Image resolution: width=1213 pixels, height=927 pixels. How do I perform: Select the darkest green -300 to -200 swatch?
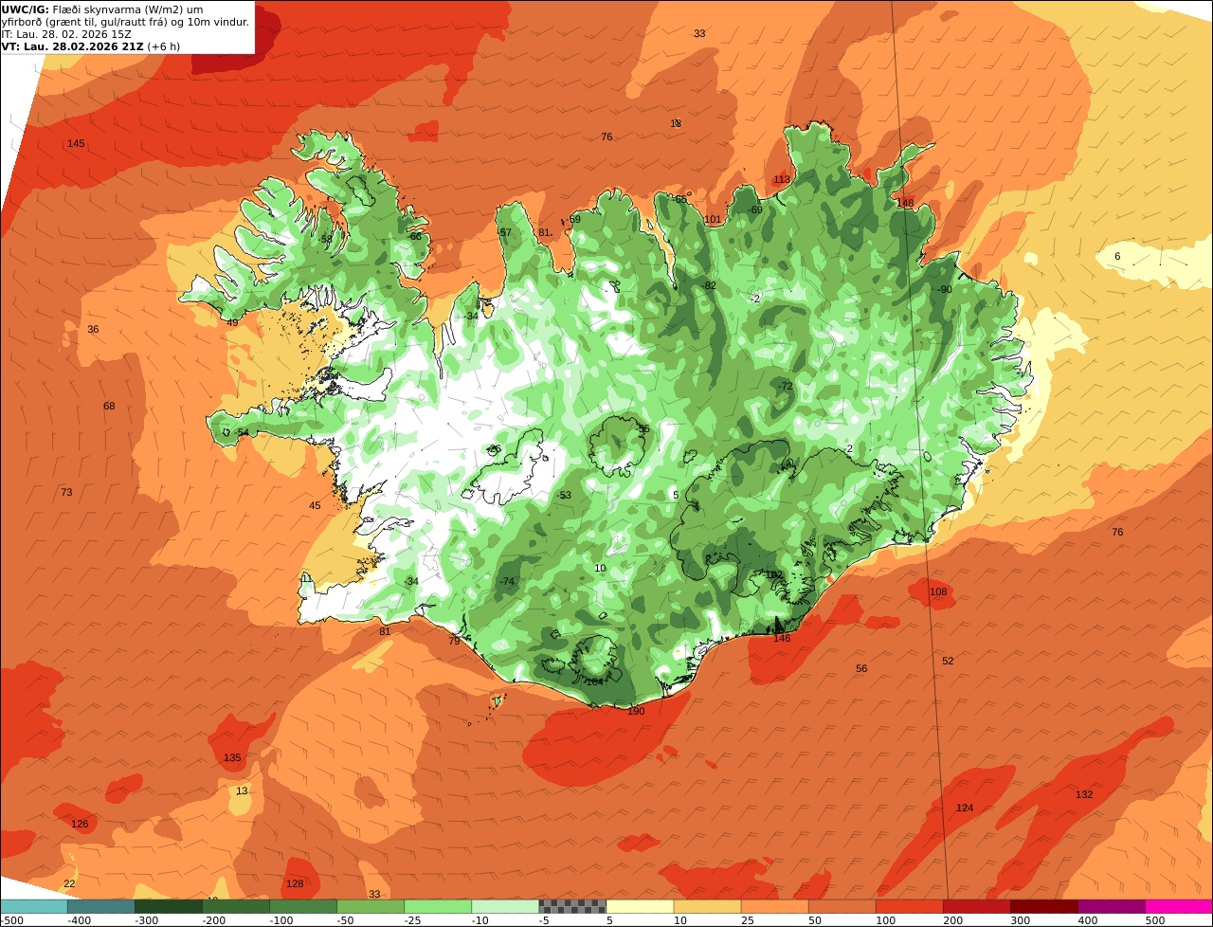tap(169, 906)
